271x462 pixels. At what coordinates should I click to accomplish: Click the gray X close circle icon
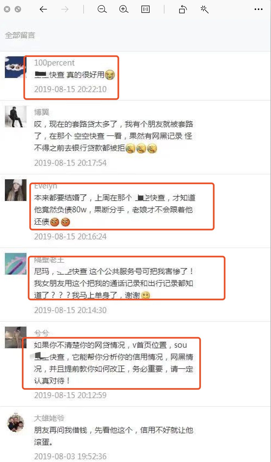click(x=7, y=9)
